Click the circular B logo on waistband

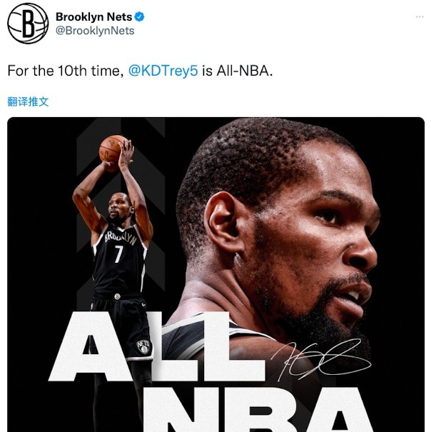tap(117, 296)
